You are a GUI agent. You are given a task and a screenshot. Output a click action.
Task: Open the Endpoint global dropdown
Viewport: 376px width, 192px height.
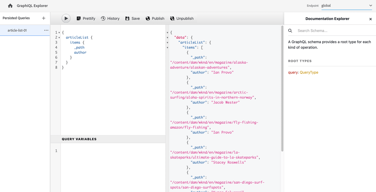coord(347,6)
